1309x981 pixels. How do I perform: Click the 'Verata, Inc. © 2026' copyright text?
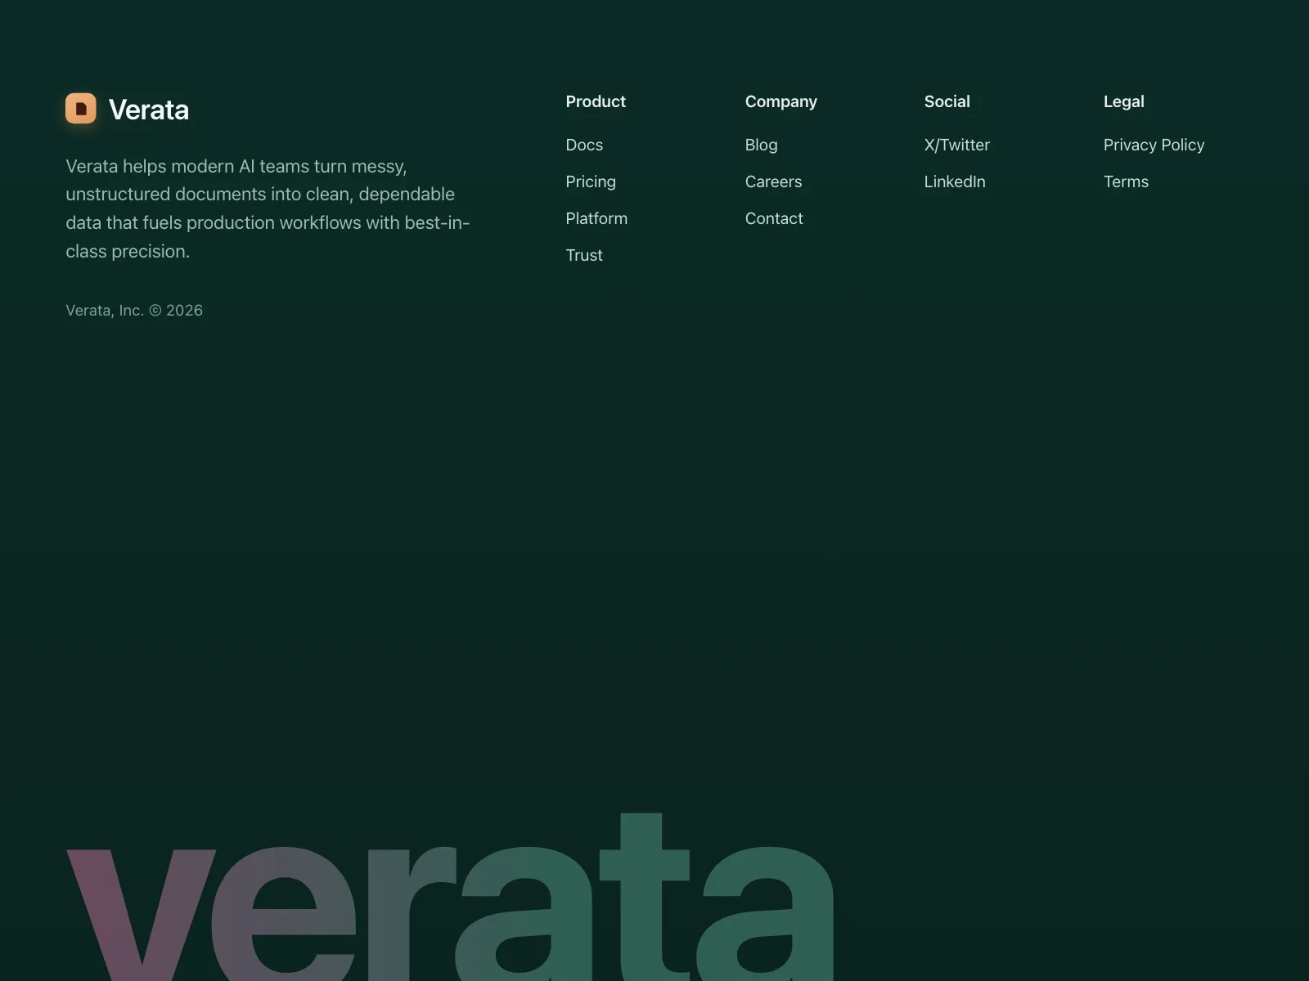134,311
